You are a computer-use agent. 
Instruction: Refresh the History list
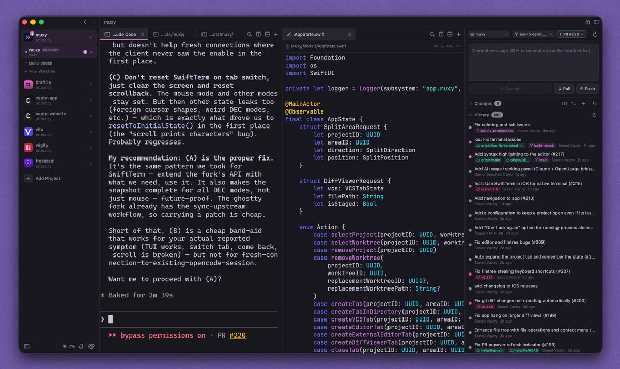coord(594,115)
